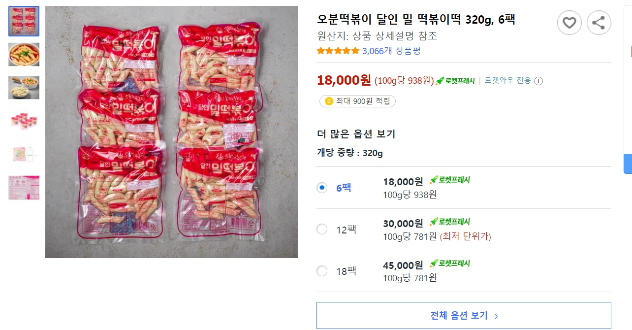The height and width of the screenshot is (330, 632).
Task: Select the first product thumbnail
Action: tap(24, 21)
